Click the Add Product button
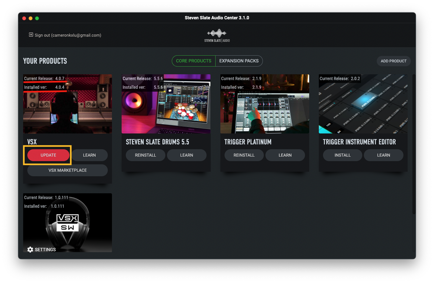Screen dimensions: 434x283 [x=393, y=61]
